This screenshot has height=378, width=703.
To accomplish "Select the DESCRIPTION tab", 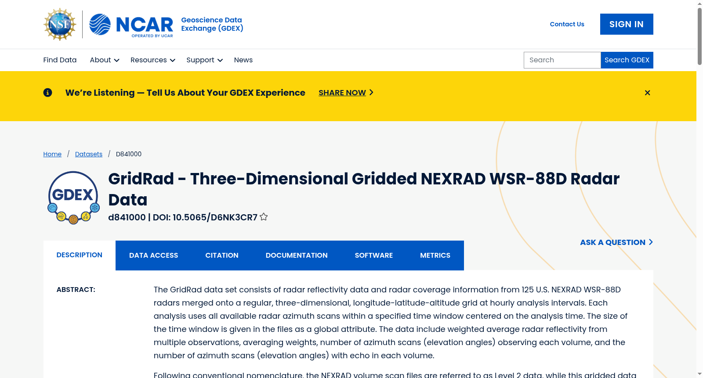I will (x=80, y=255).
